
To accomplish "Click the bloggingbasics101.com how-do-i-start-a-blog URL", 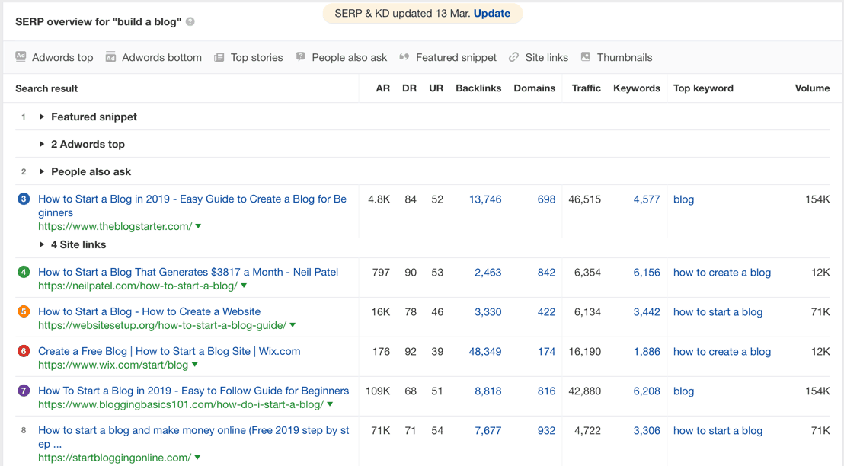I will (x=181, y=404).
